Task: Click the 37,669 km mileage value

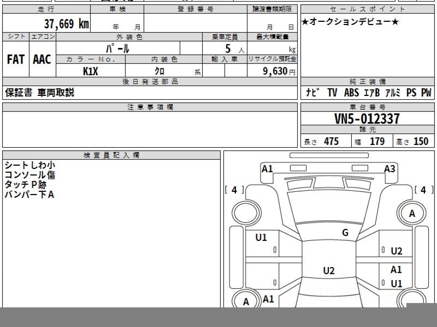Action: [x=66, y=24]
